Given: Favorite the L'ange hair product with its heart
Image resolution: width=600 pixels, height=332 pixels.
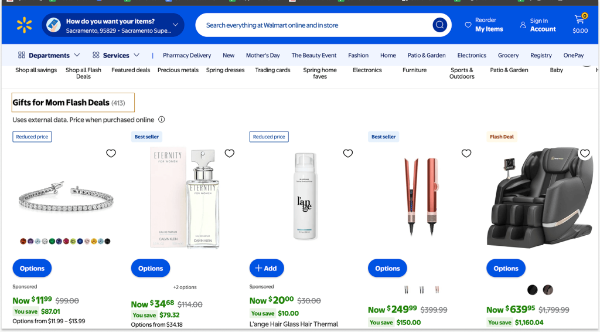Looking at the screenshot, I should coord(348,154).
